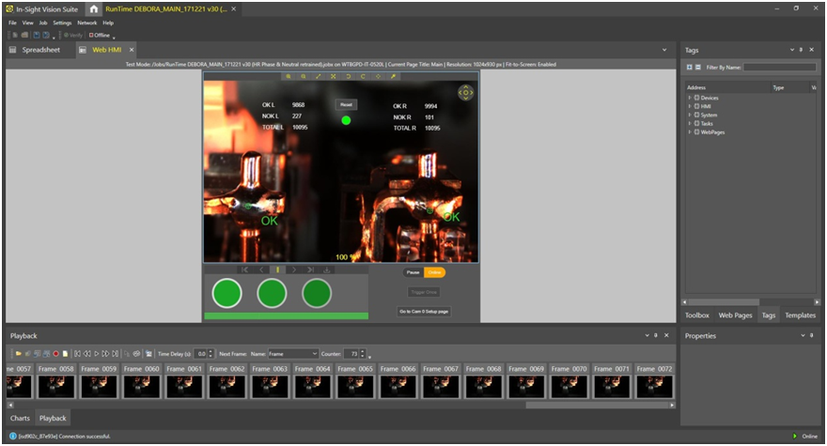Open the Toolbox tab

697,315
